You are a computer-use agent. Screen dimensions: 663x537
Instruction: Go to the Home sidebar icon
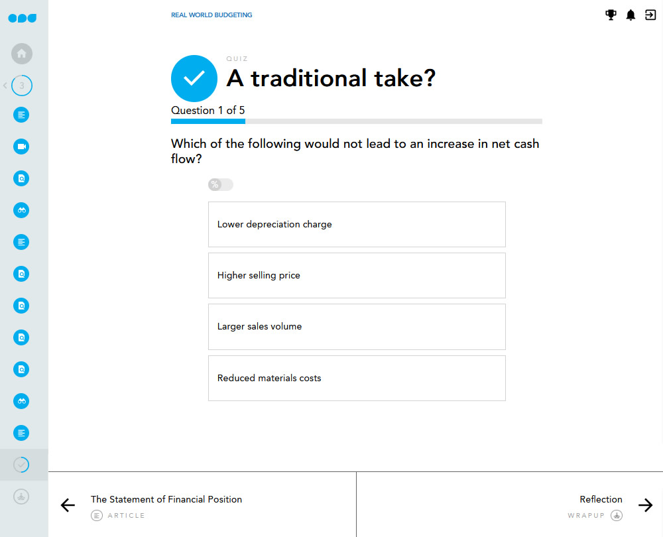click(x=22, y=54)
